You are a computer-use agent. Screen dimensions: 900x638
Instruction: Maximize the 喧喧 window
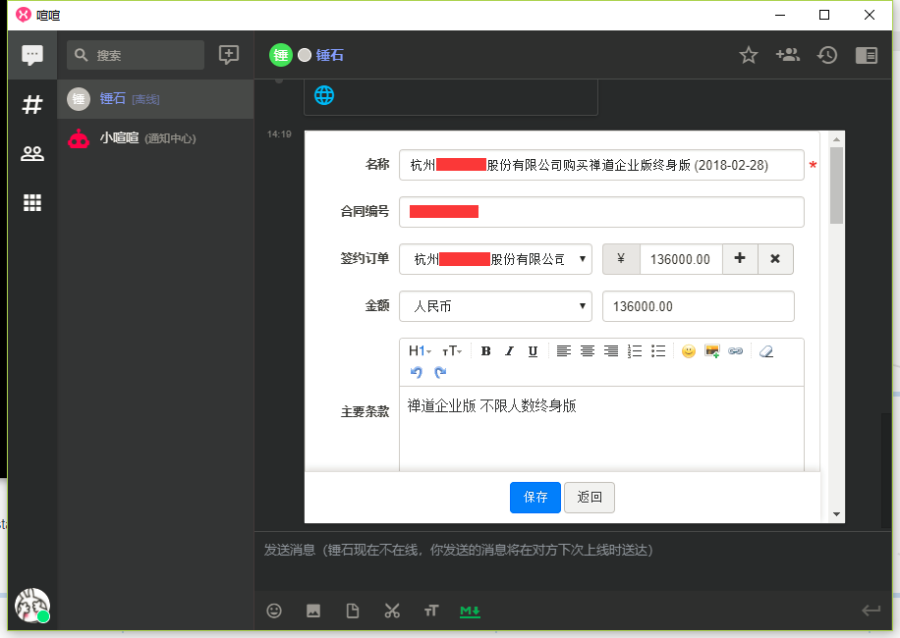coord(824,15)
